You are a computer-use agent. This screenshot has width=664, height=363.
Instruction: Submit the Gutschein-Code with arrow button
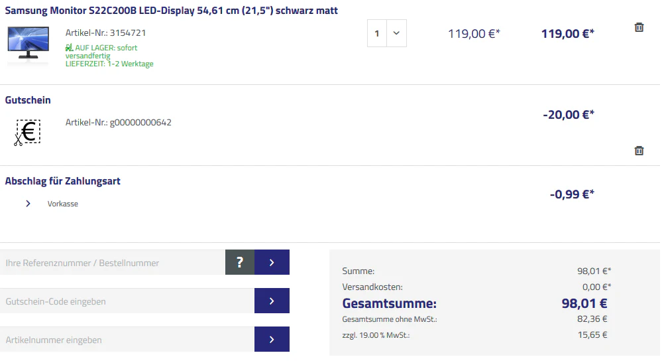pyautogui.click(x=272, y=301)
